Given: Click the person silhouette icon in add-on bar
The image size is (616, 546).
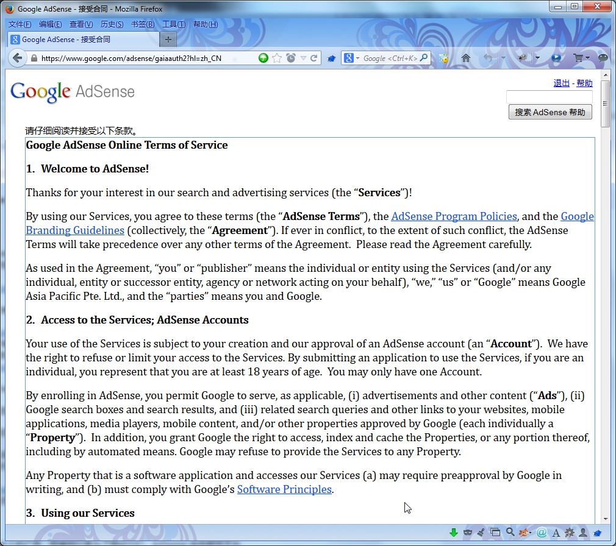Looking at the screenshot, I should click(583, 533).
